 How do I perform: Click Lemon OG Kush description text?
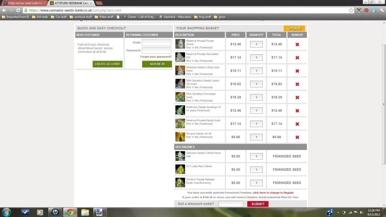(202, 84)
